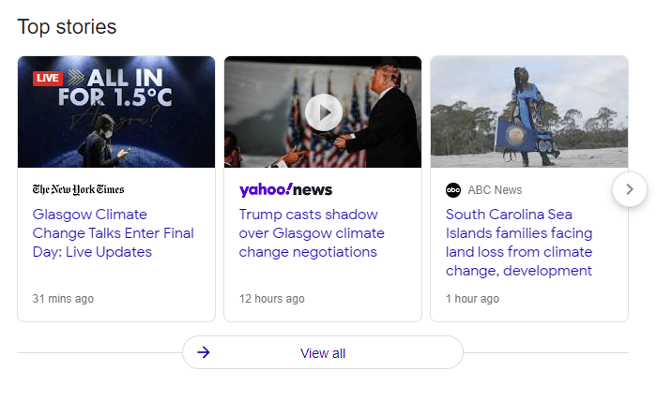Click the Yahoo News logo
The image size is (672, 401).
tap(285, 189)
